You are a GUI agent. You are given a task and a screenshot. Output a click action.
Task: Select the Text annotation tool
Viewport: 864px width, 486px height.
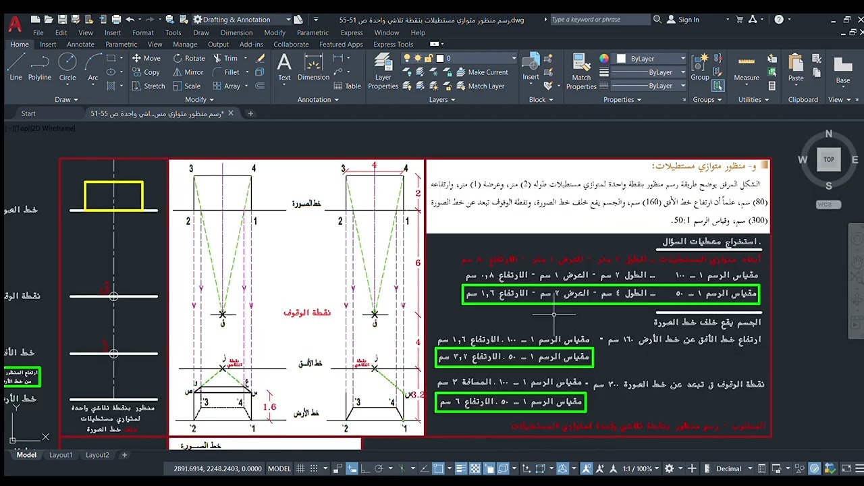point(284,67)
